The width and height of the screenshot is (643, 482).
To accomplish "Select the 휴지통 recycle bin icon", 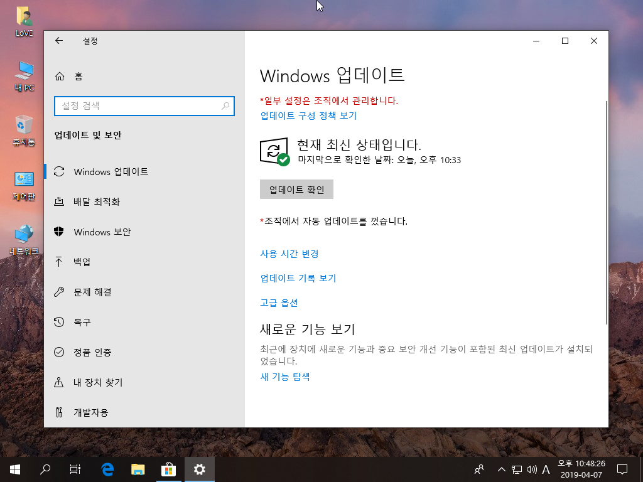I will (x=24, y=131).
